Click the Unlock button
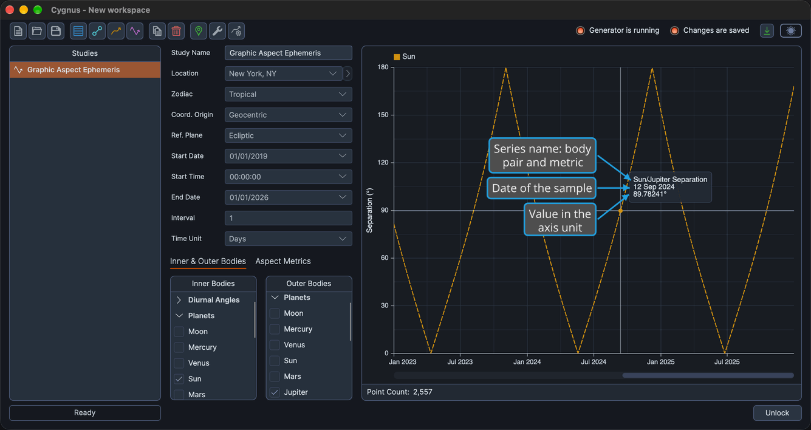Image resolution: width=811 pixels, height=430 pixels. pyautogui.click(x=777, y=413)
